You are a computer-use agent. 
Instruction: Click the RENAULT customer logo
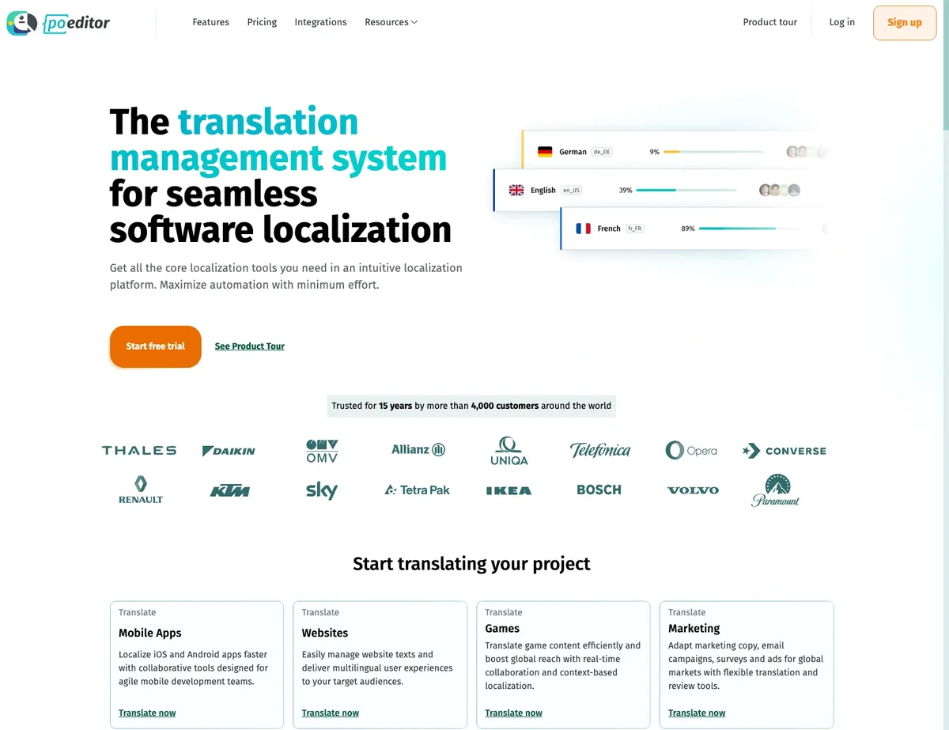pyautogui.click(x=141, y=490)
